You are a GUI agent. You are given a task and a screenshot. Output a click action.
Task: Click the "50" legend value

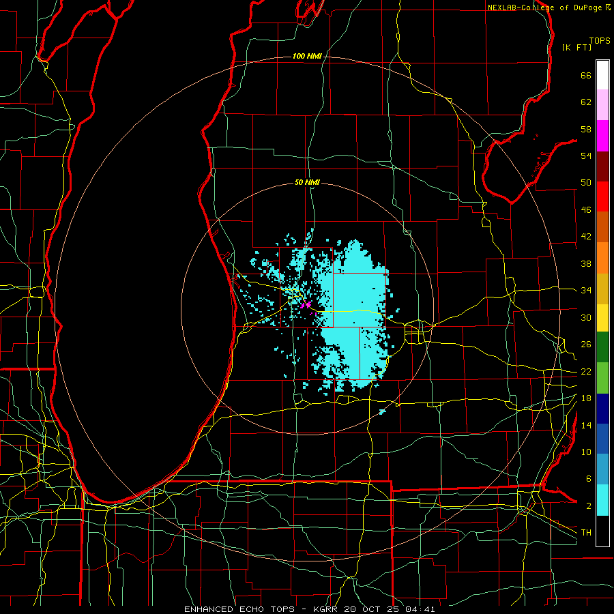point(586,183)
